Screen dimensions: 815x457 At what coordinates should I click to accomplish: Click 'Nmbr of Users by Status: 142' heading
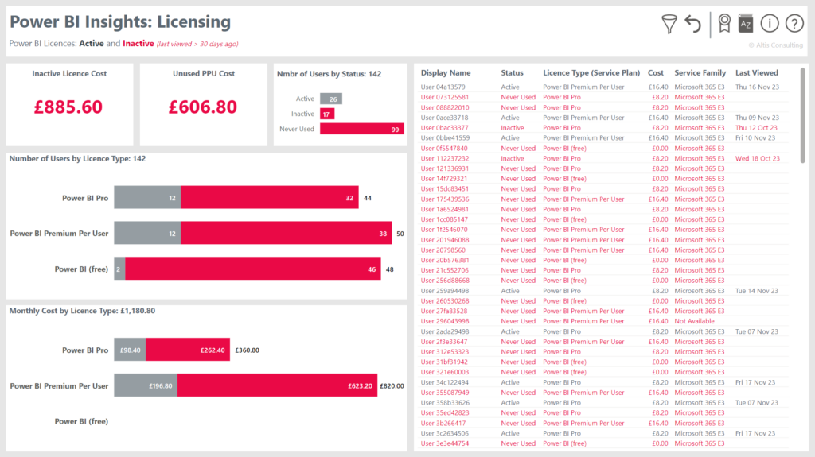(x=329, y=74)
